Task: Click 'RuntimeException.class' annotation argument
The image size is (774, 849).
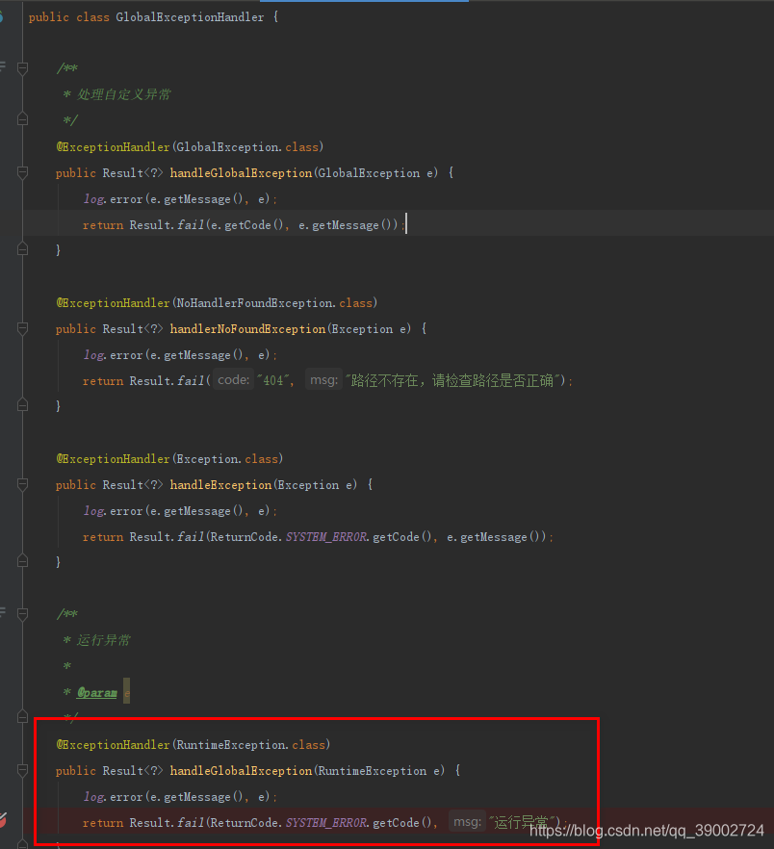Action: coord(250,745)
